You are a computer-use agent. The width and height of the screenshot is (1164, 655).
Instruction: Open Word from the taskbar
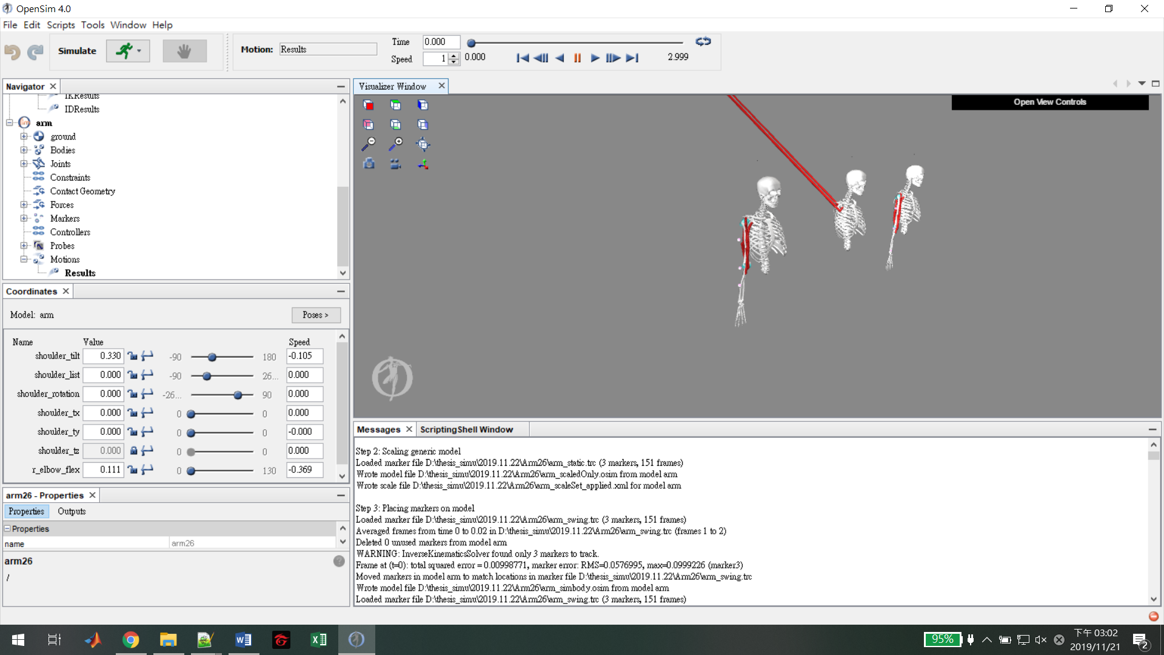coord(243,639)
